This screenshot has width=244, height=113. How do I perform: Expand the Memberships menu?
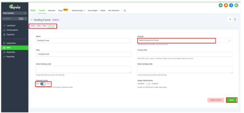click(78, 11)
